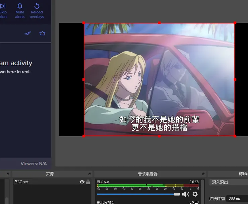Click right-middle red handle of preview
This screenshot has width=248, height=204.
click(x=235, y=79)
